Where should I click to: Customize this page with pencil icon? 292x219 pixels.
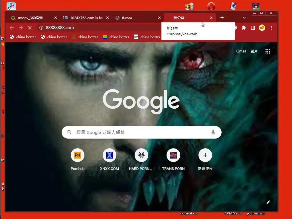[268, 202]
